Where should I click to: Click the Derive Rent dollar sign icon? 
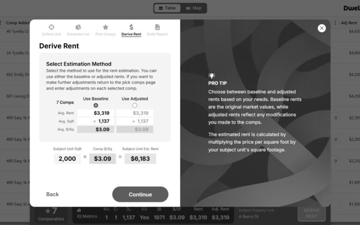(131, 27)
